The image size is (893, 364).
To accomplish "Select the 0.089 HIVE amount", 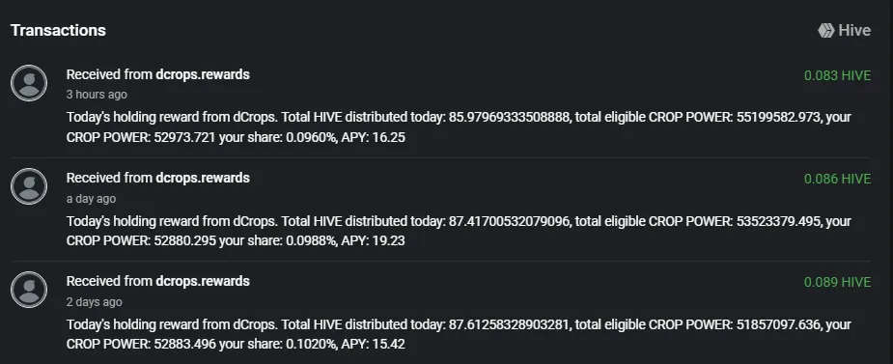I will click(x=837, y=283).
